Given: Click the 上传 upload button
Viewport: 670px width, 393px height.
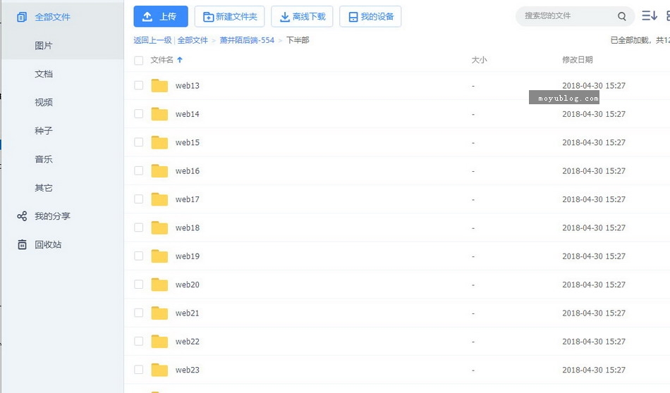Looking at the screenshot, I should [x=161, y=16].
